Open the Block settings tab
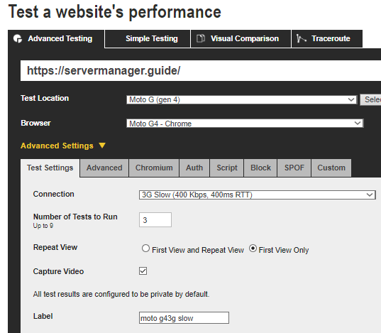Screen dimensions: 381x333 point(260,168)
